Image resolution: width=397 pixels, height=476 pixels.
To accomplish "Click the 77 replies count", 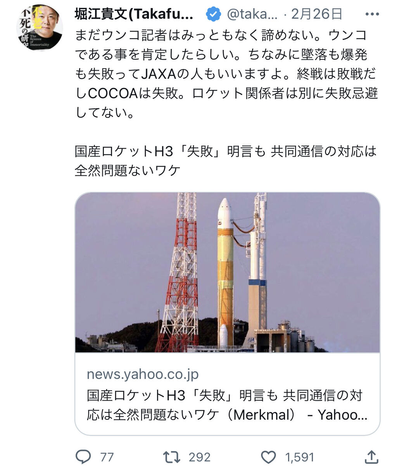I will tap(107, 457).
